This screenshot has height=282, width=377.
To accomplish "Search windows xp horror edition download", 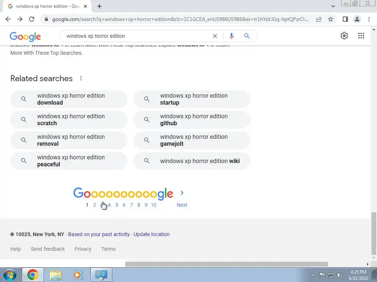I will point(69,99).
